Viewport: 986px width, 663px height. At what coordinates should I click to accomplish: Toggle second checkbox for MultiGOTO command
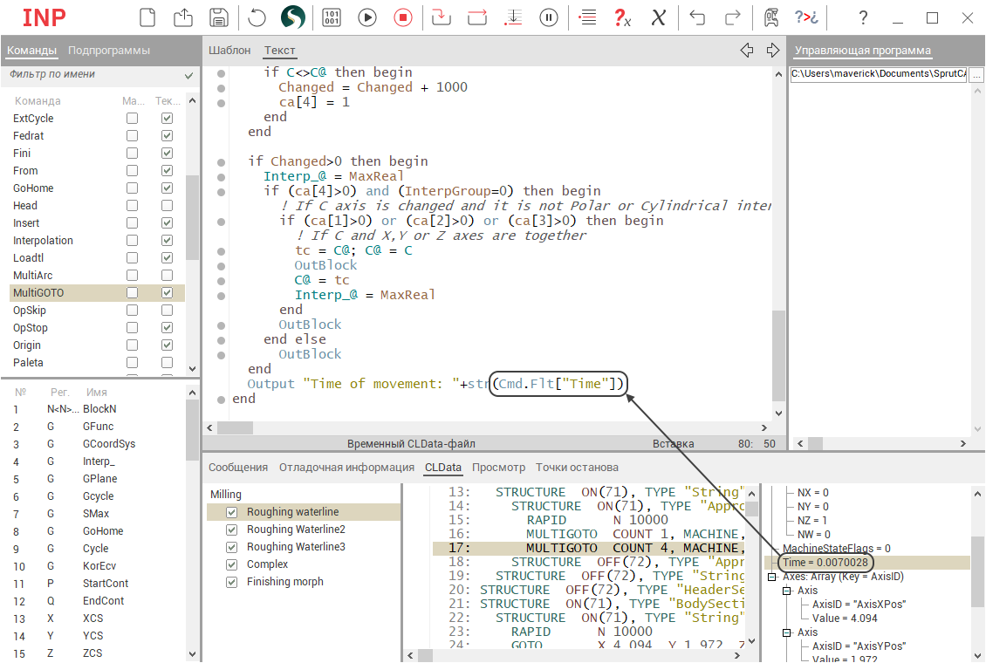(x=168, y=293)
